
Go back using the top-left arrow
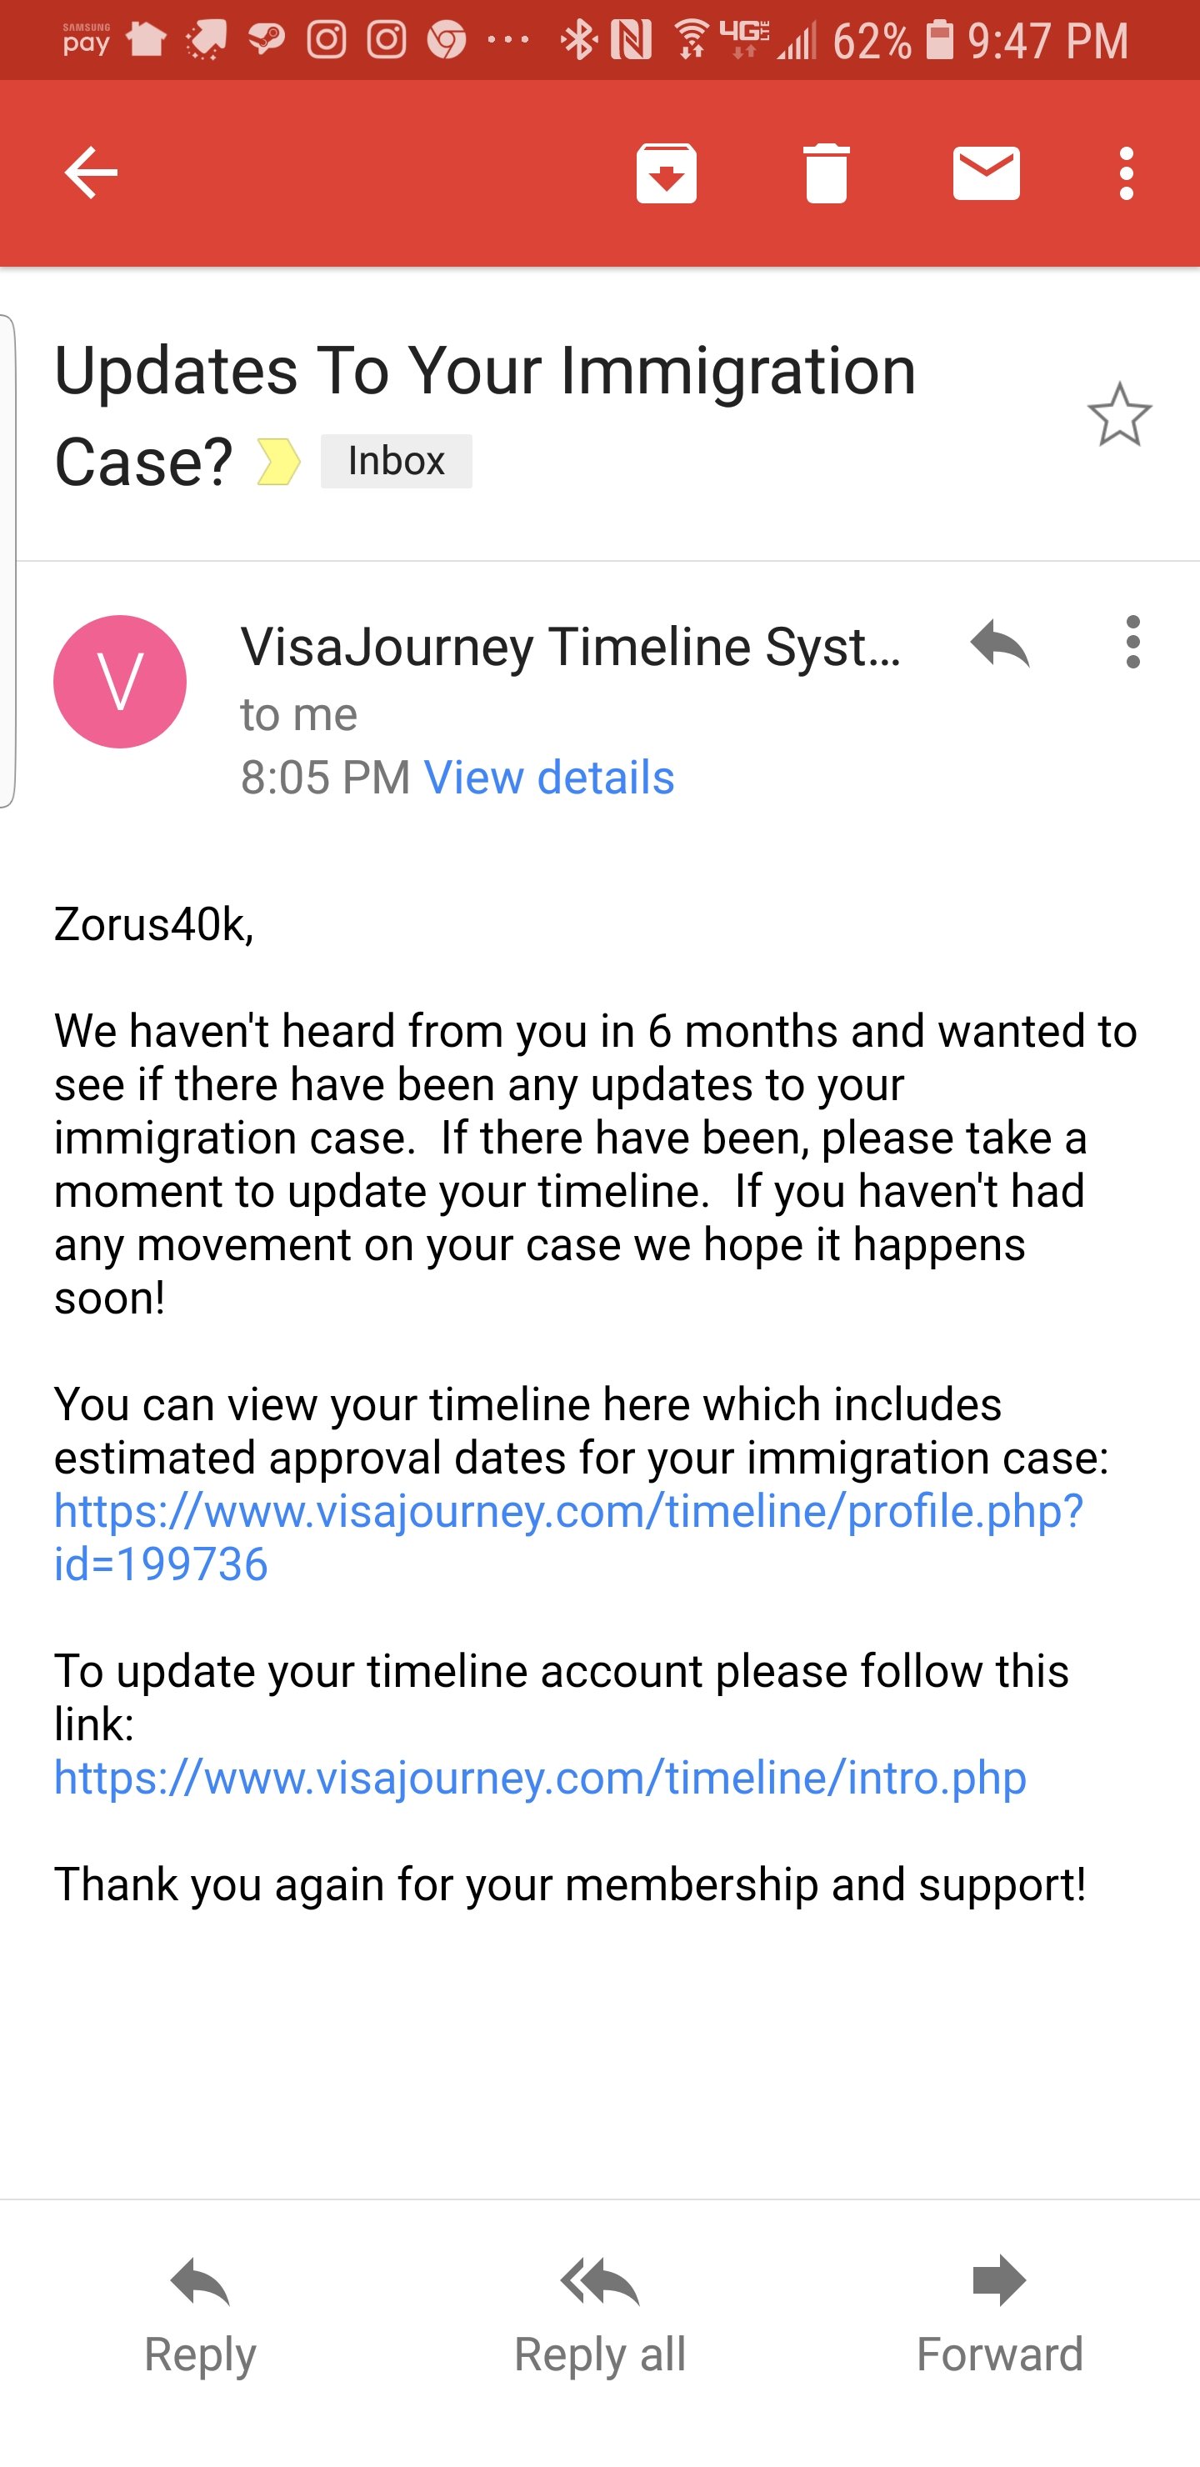[x=91, y=173]
